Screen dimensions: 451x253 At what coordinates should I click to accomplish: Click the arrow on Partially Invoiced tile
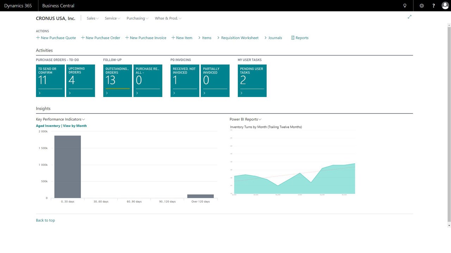tap(204, 93)
